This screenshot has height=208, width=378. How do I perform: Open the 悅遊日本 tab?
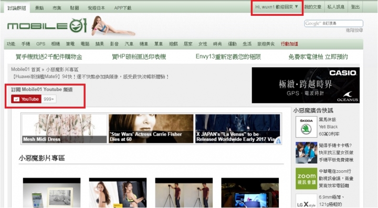point(96,8)
